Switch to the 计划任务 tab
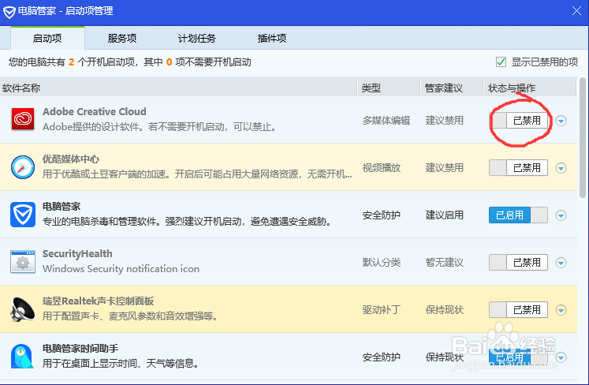The width and height of the screenshot is (589, 385). coord(197,39)
